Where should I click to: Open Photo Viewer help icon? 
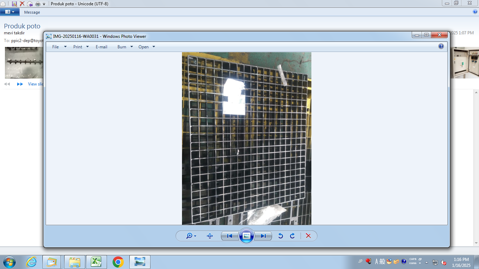[x=441, y=46]
